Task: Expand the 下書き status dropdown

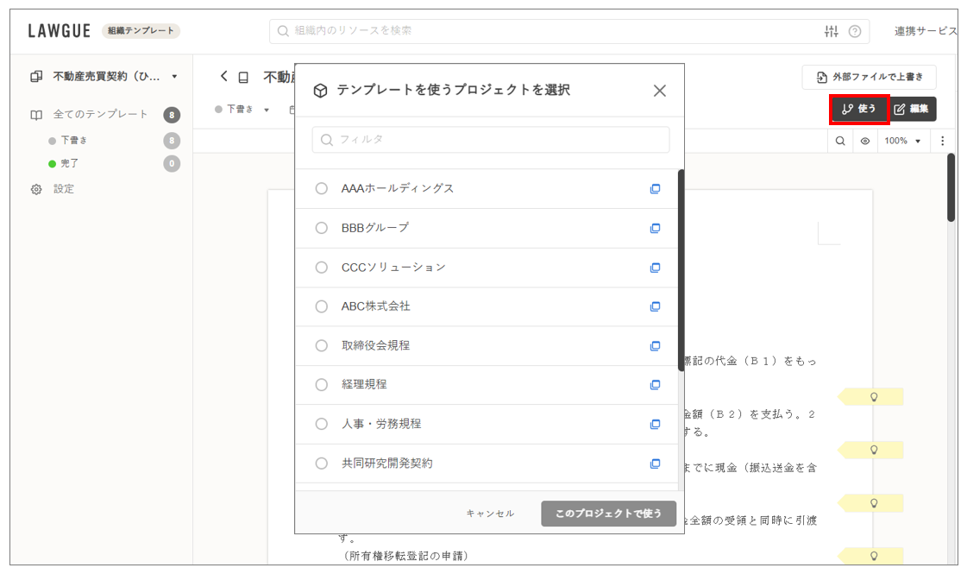Action: [x=243, y=110]
